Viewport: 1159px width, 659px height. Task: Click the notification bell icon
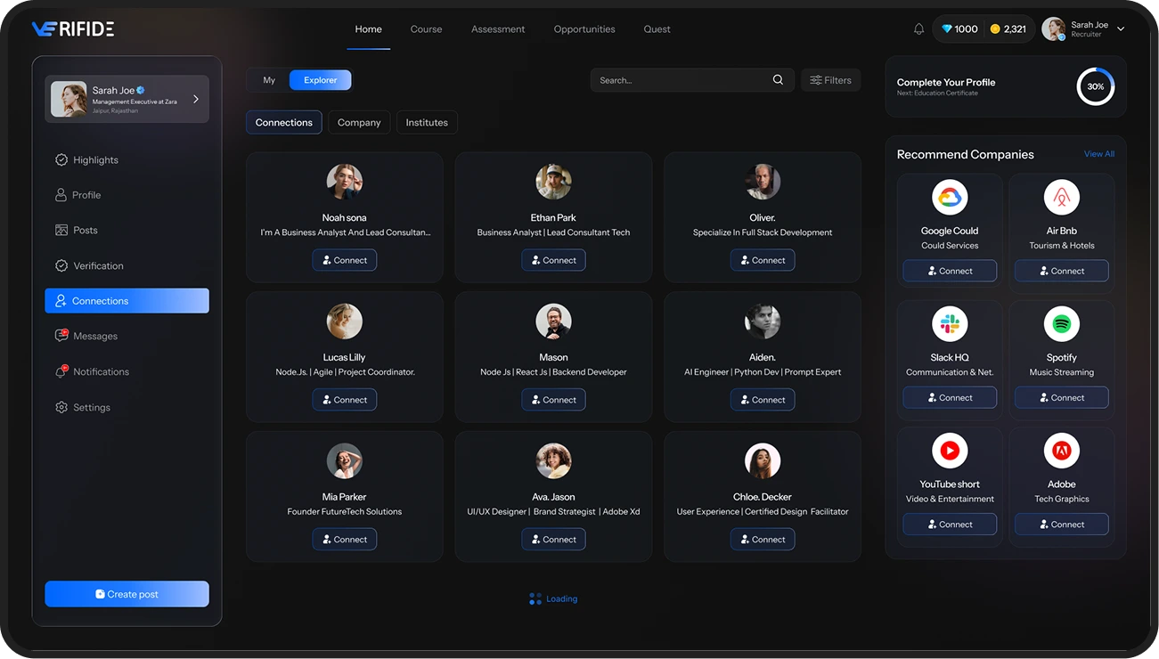[x=918, y=29]
